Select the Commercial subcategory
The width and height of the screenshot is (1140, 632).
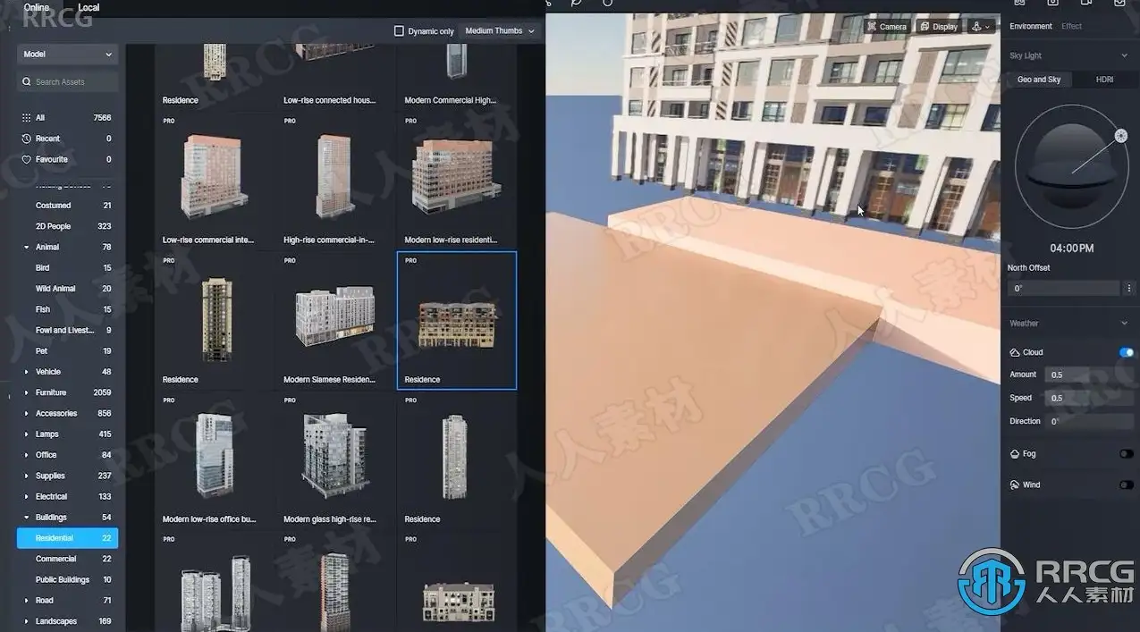point(67,559)
